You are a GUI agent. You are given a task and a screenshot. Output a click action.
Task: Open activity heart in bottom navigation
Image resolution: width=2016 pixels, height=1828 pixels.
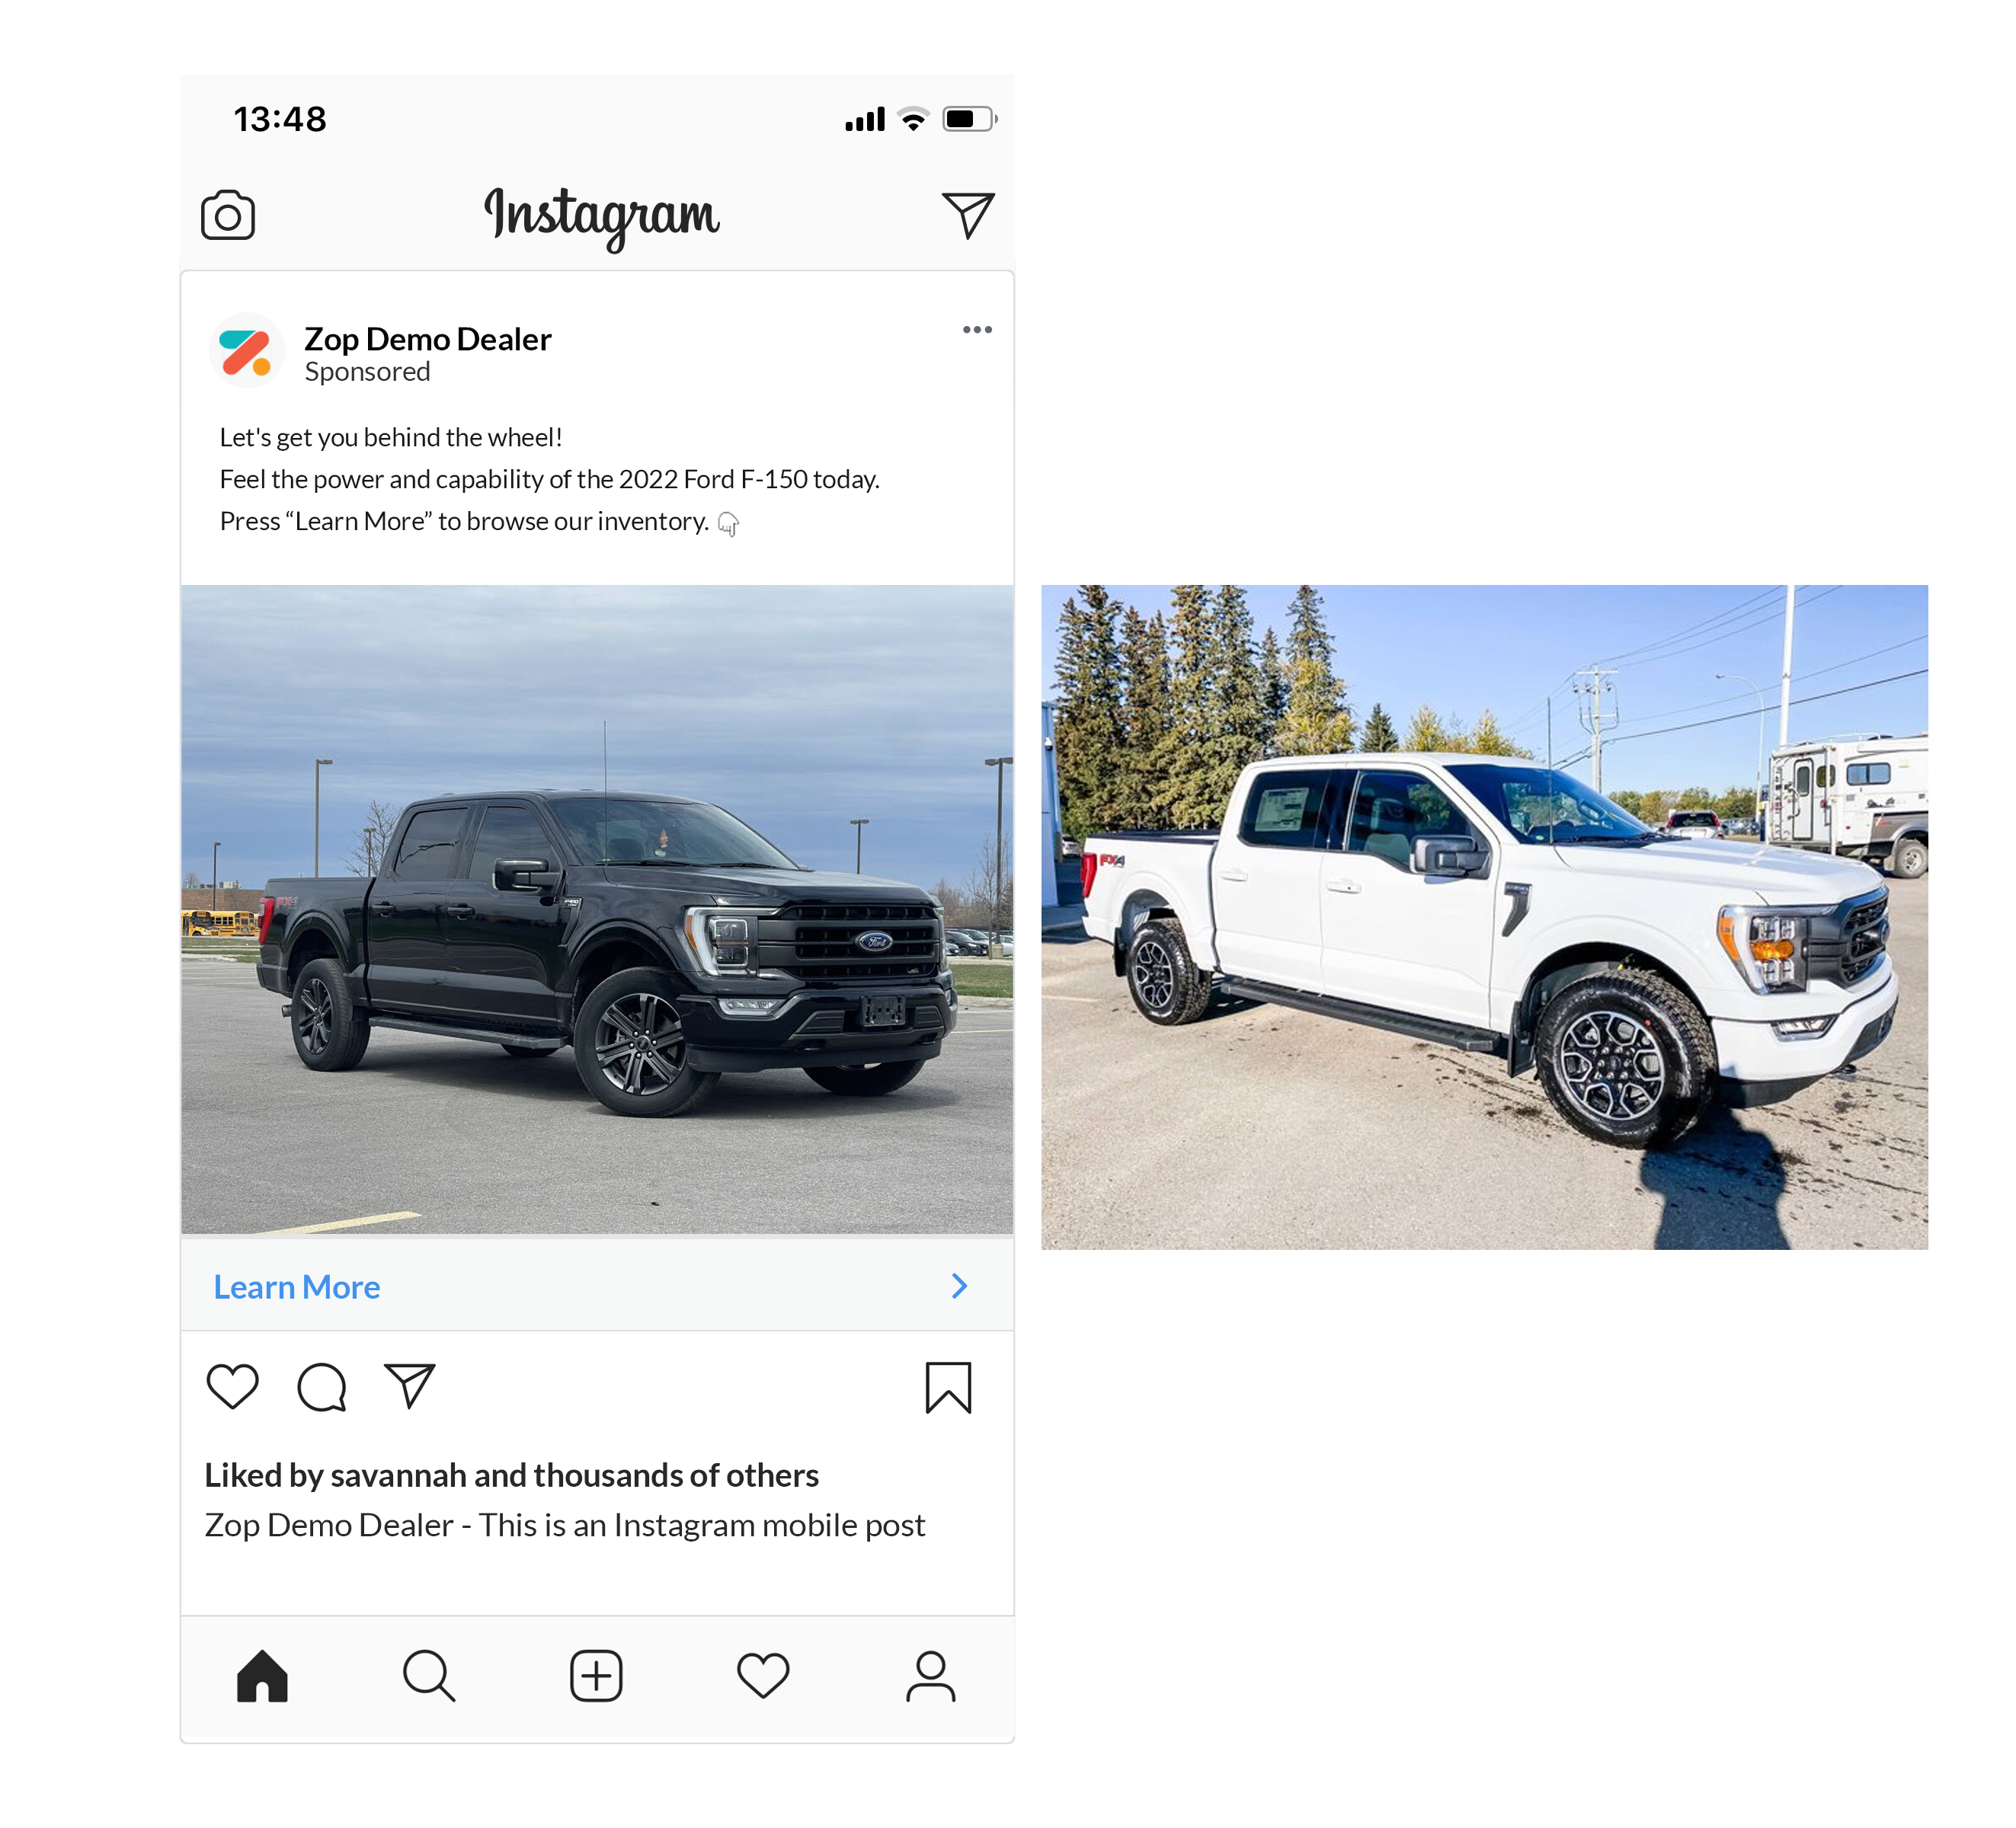(763, 1676)
